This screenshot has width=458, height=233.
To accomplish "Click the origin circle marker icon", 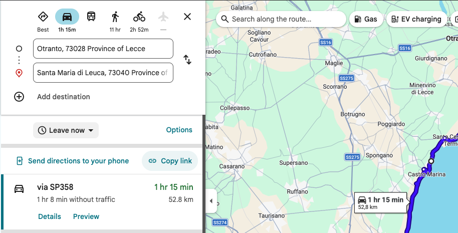I will tap(19, 49).
